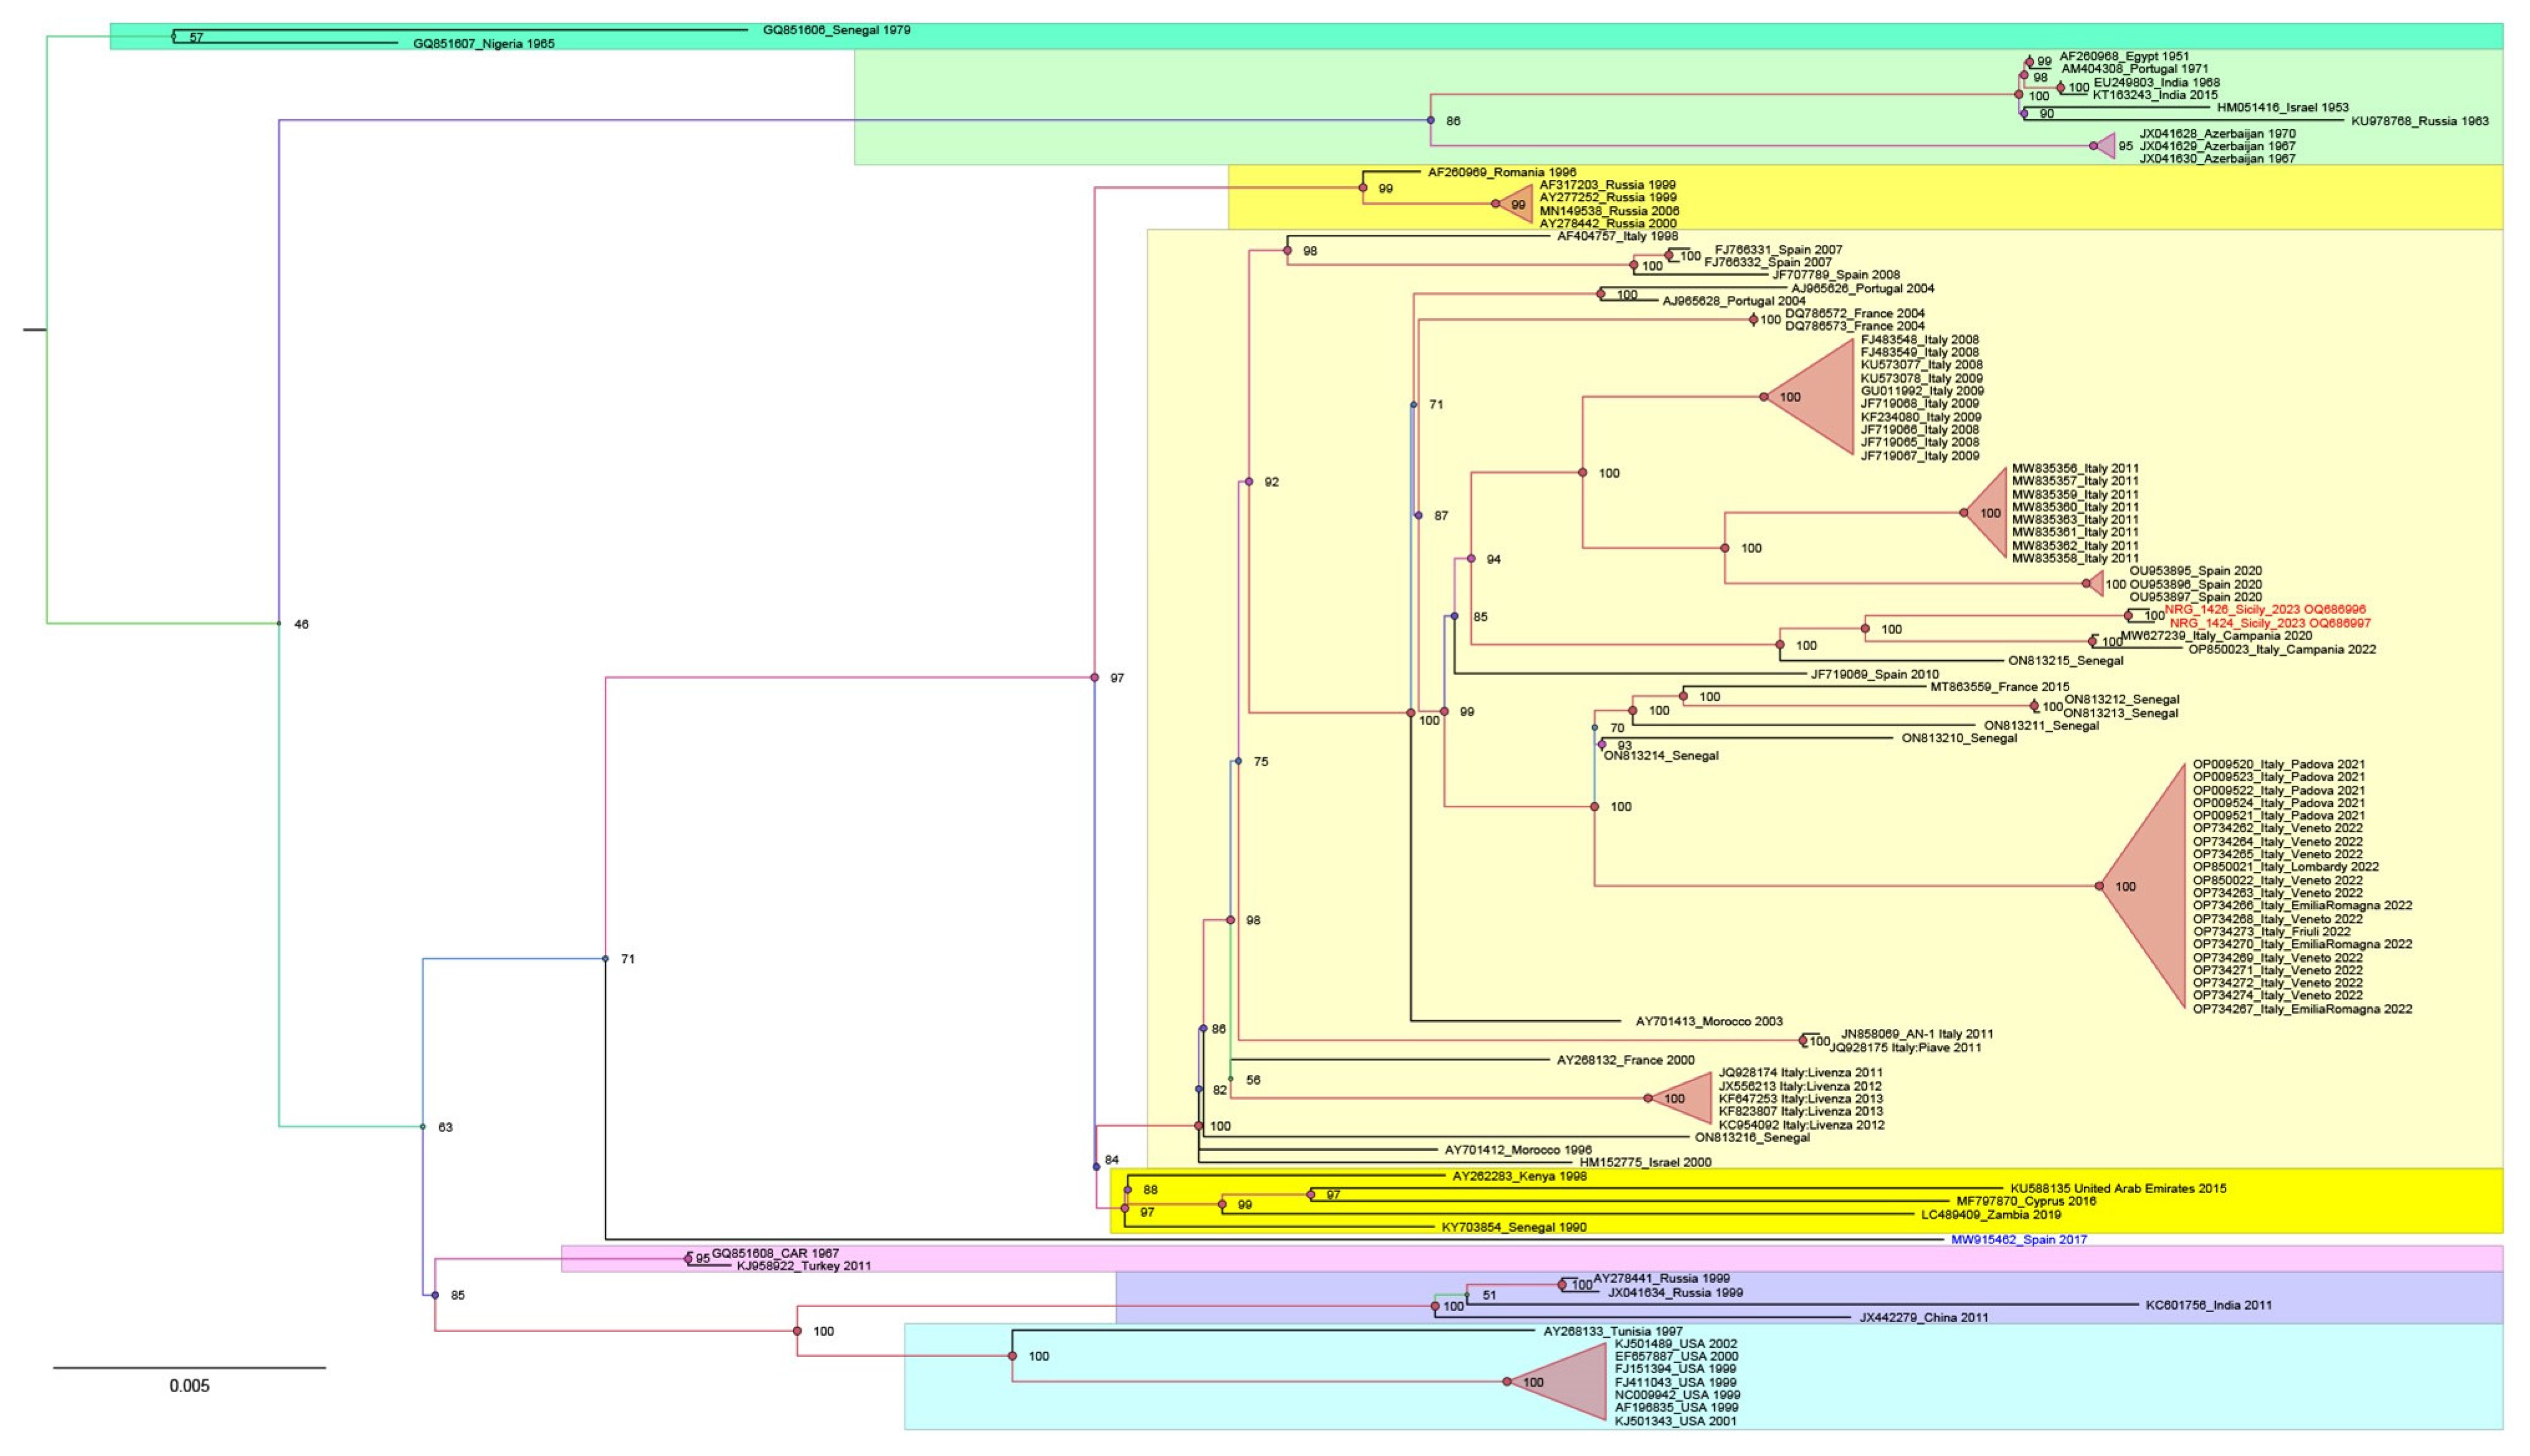
Task: Select the KC601756_India 2011 tip label
Action: [x=2208, y=1305]
